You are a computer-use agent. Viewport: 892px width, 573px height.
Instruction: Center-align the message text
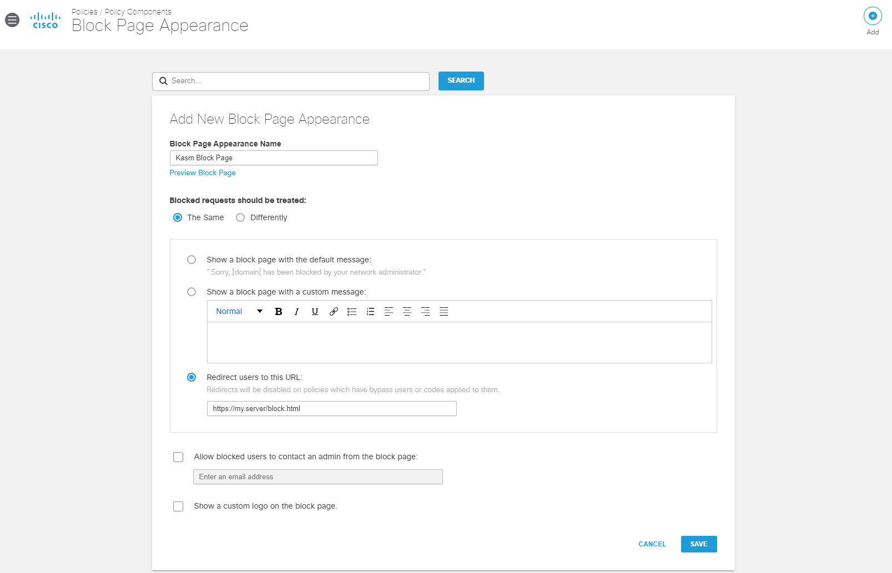click(x=407, y=311)
